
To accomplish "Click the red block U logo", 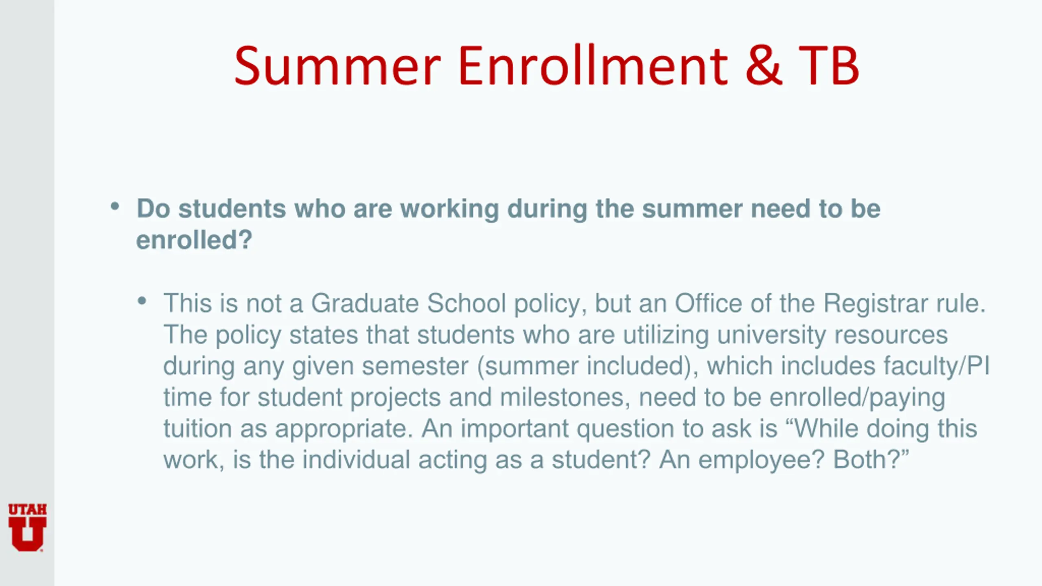I will (27, 534).
